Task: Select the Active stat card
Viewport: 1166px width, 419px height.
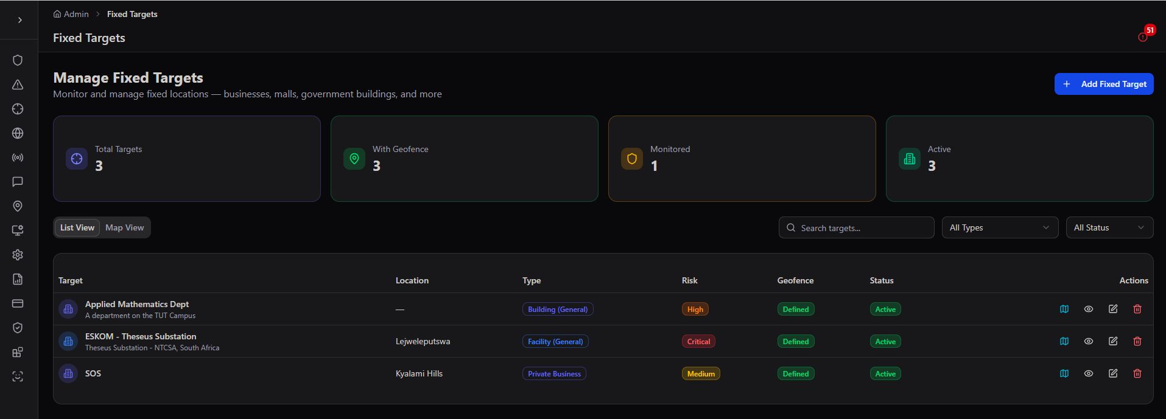Action: 1020,159
